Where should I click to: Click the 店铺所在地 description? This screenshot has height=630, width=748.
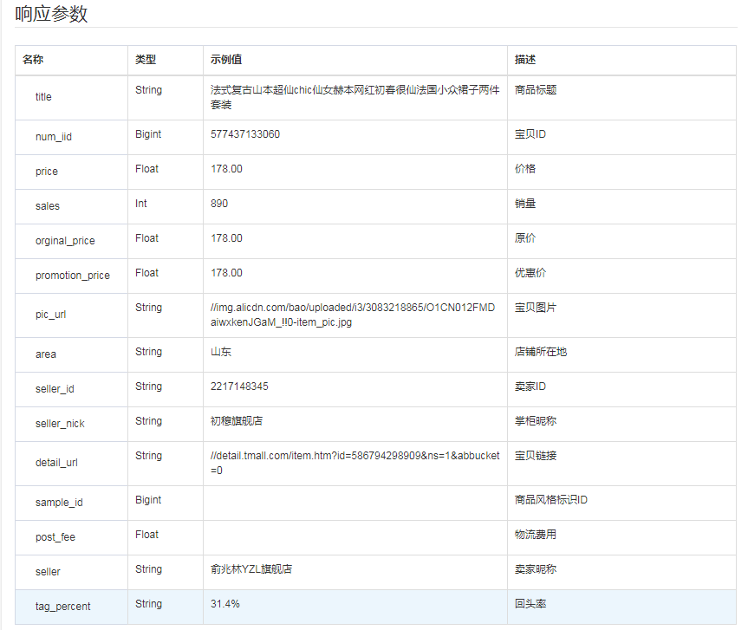(x=541, y=352)
